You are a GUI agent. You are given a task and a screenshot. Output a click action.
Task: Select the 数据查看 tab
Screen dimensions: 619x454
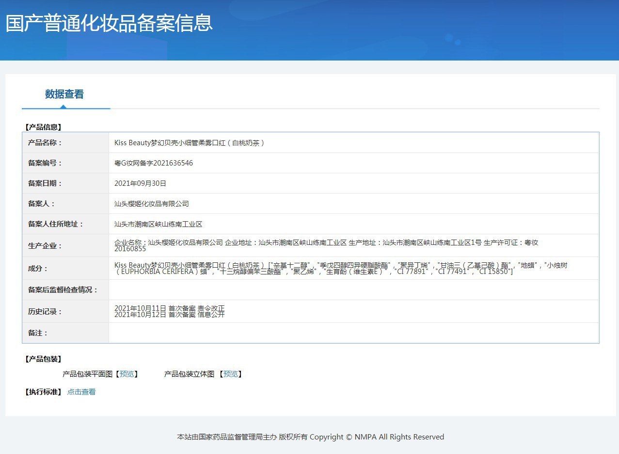[x=64, y=94]
